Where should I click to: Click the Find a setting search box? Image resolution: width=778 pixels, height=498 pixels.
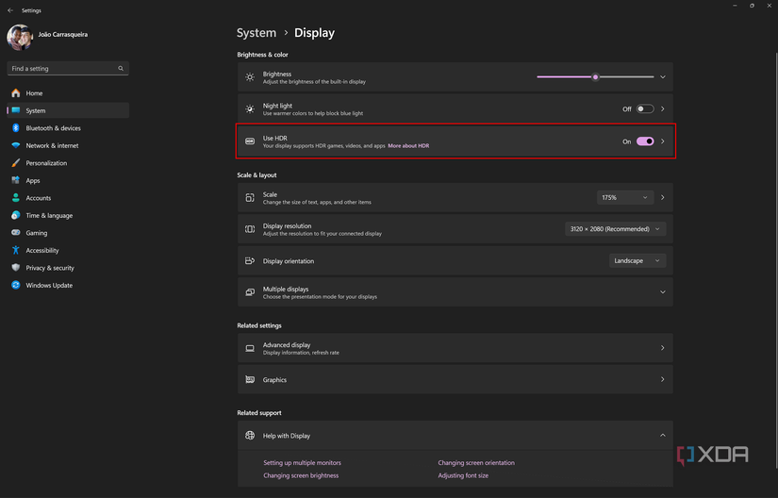68,69
